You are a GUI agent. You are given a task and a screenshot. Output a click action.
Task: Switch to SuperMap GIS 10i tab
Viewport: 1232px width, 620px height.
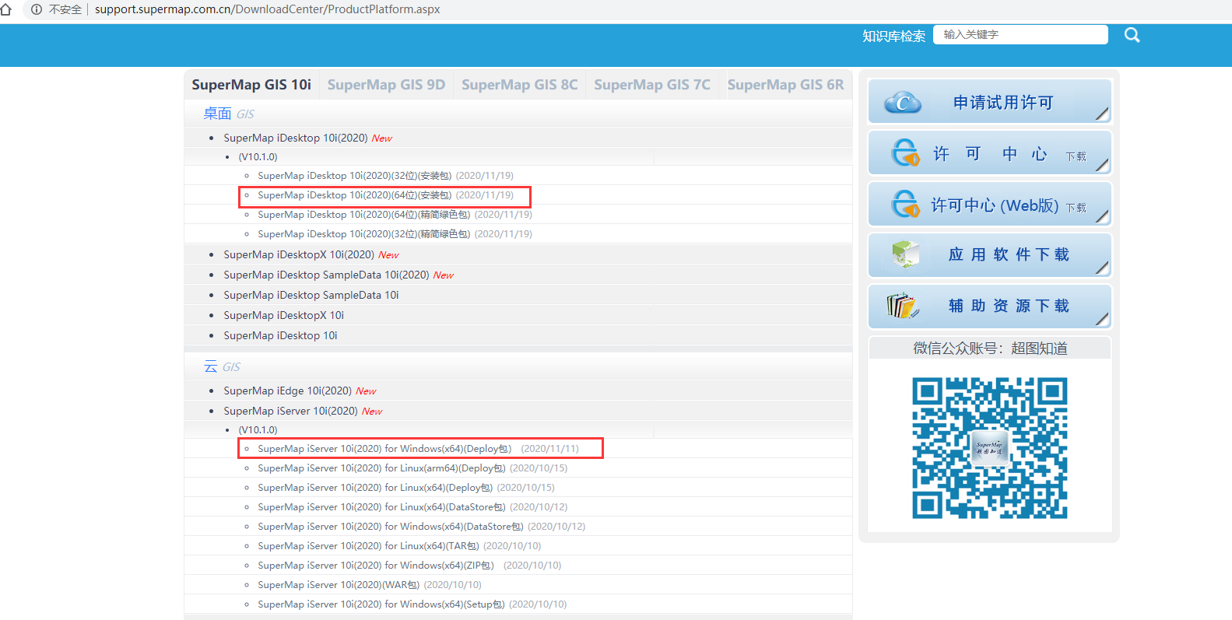(x=251, y=85)
